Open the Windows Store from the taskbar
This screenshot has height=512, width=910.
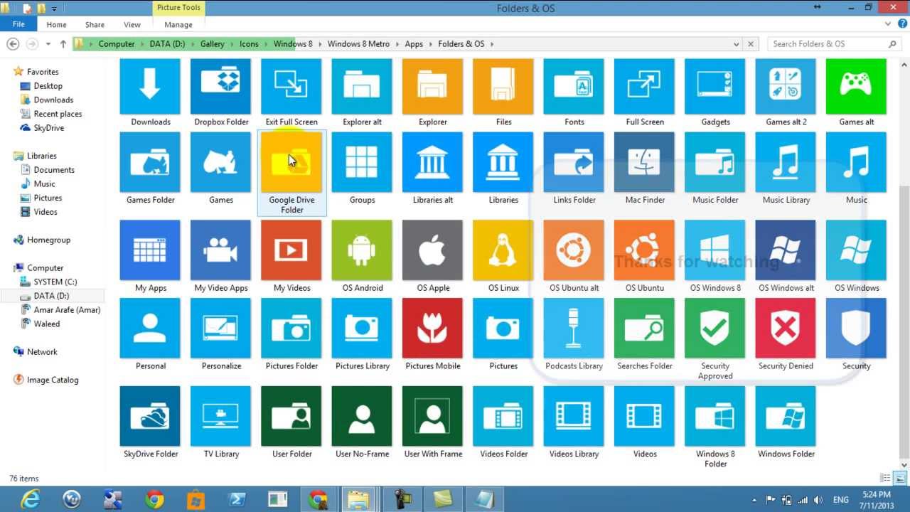point(197,499)
